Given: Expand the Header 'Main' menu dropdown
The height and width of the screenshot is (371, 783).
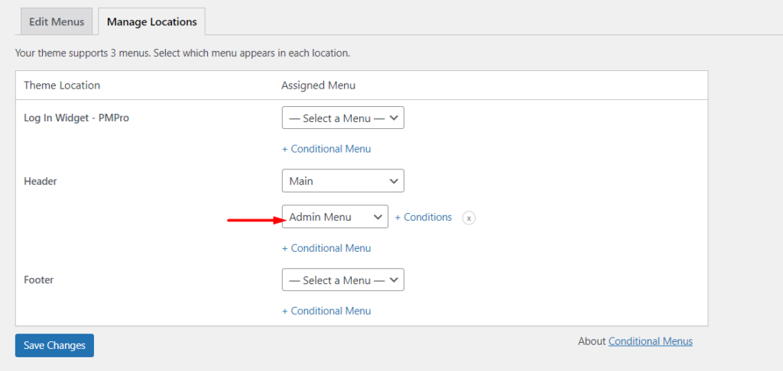Looking at the screenshot, I should (343, 181).
